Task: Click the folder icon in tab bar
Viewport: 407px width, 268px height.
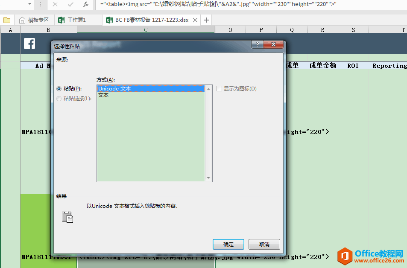Action: point(7,20)
